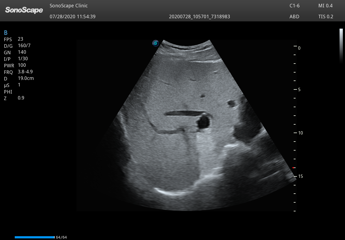
Task: Click the MI 0.4 mechanical index readout
Action: pyautogui.click(x=325, y=6)
